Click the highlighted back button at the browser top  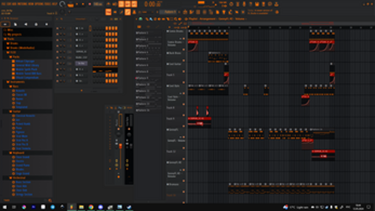[x=5, y=24]
